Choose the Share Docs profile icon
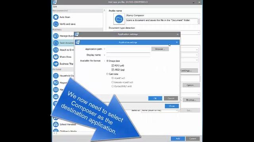 (x=56, y=57)
